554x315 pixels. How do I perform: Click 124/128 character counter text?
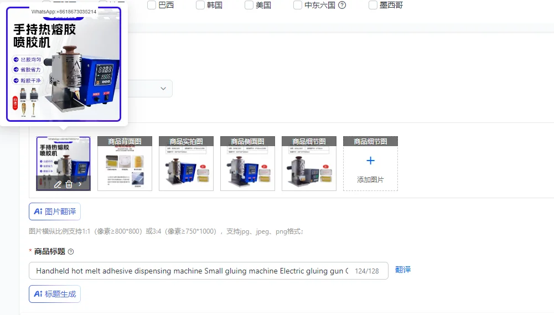367,271
